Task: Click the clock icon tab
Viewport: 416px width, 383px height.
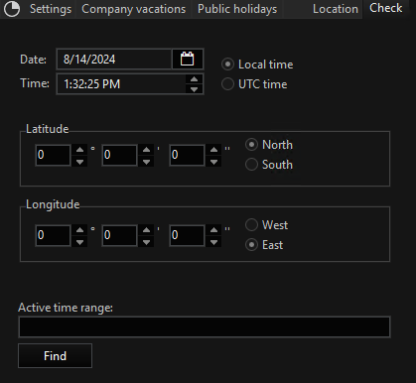Action: point(12,9)
